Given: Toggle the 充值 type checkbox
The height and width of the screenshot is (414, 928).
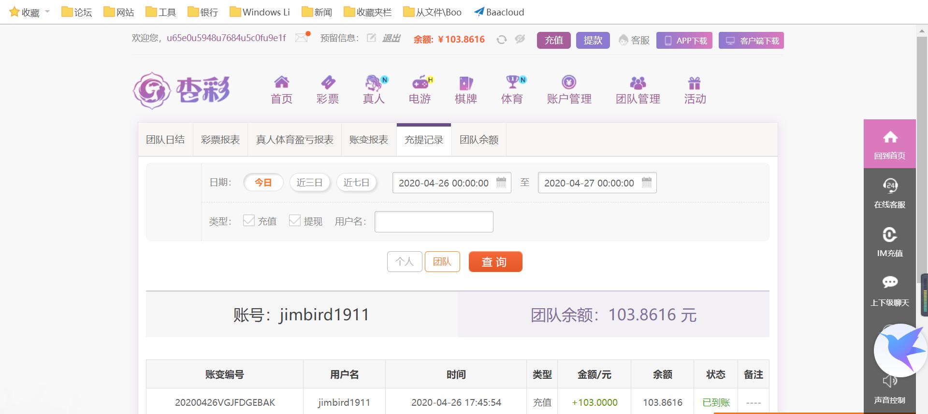Looking at the screenshot, I should pyautogui.click(x=249, y=220).
